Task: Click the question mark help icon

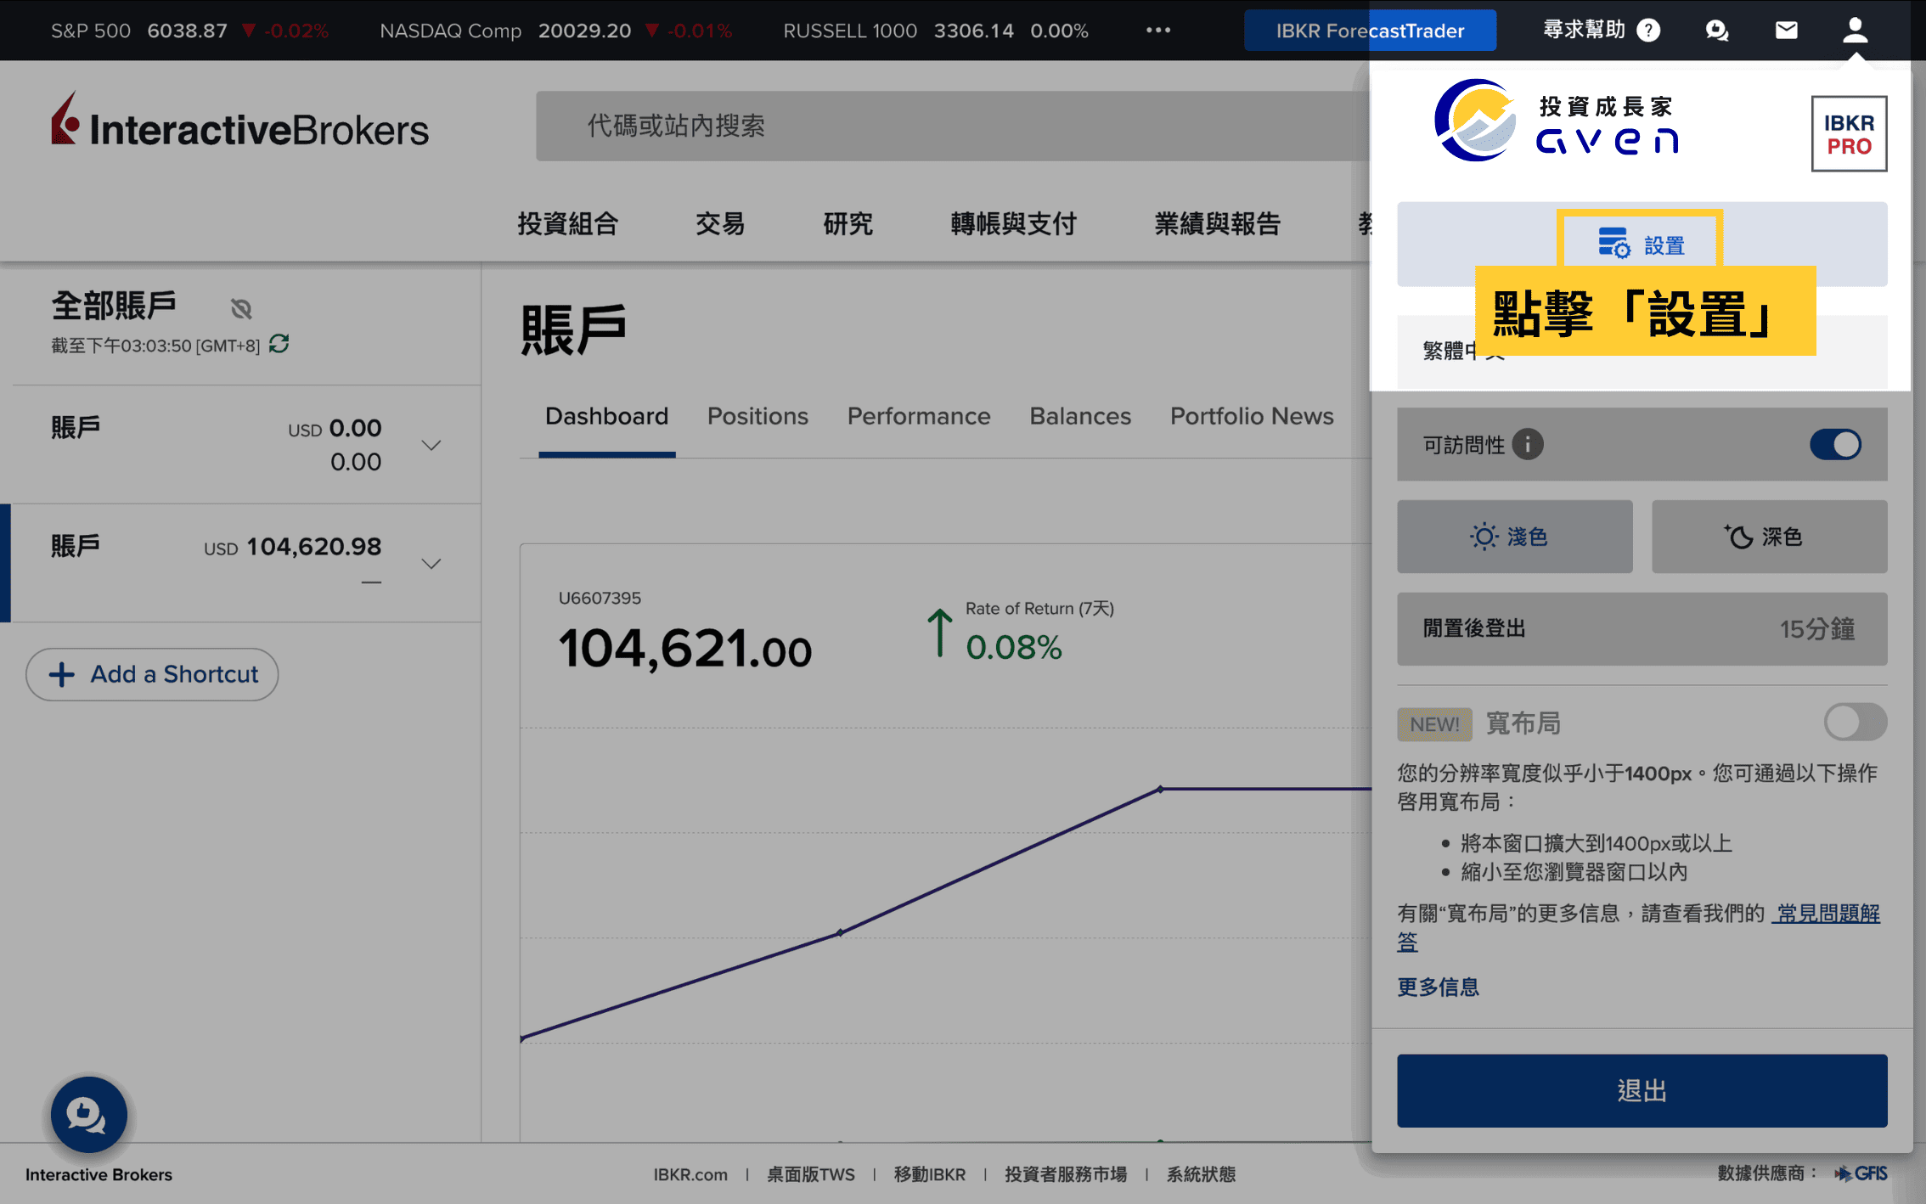Action: point(1648,31)
